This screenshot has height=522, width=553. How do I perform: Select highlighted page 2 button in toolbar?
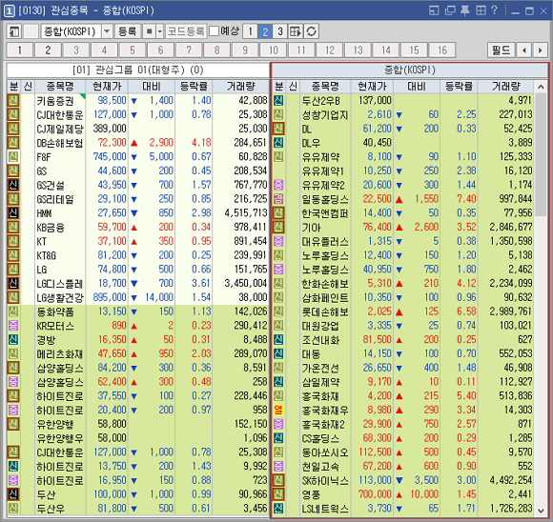point(265,31)
